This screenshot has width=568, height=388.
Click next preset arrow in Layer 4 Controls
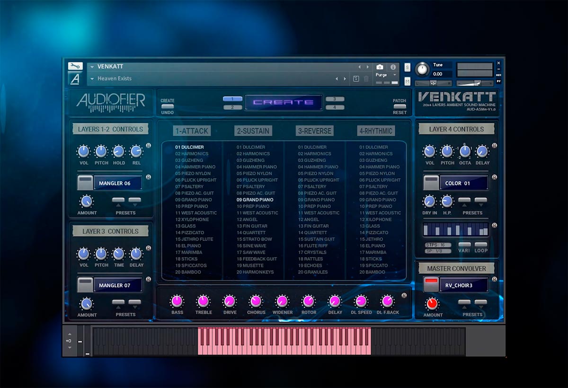pos(481,201)
